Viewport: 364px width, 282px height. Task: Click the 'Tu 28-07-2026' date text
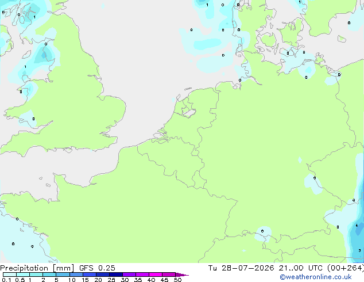[241, 268]
